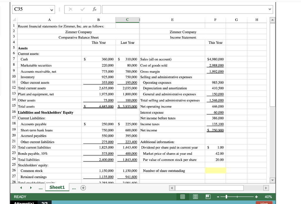Select the Page Break Preview icon
Viewport: 301px width, 204px height.
pyautogui.click(x=208, y=197)
